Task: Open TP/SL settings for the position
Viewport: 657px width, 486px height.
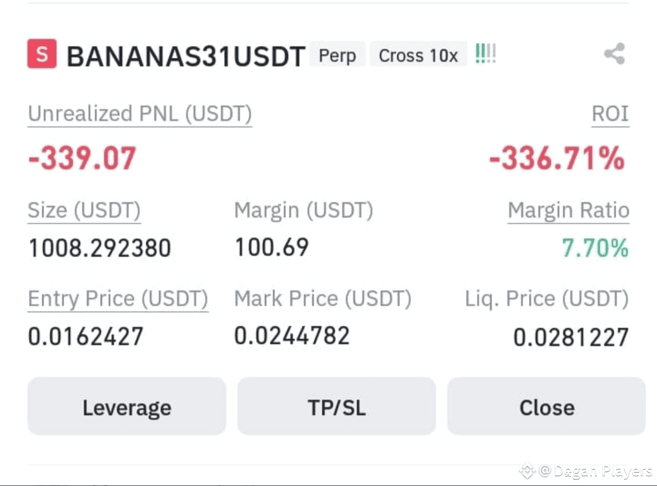Action: coord(336,406)
